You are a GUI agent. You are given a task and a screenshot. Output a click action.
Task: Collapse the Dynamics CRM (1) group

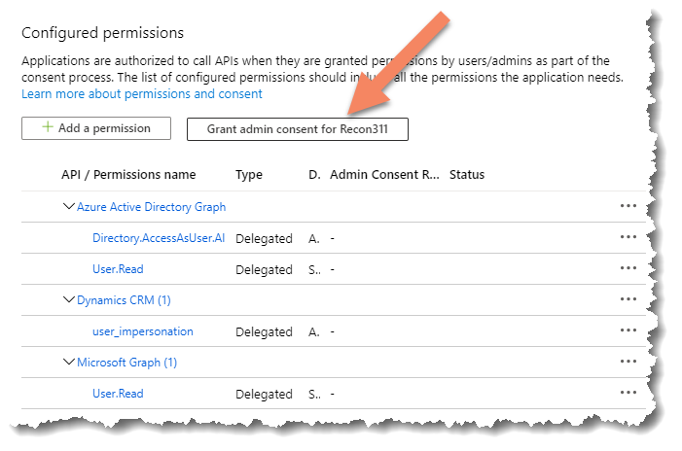(68, 299)
